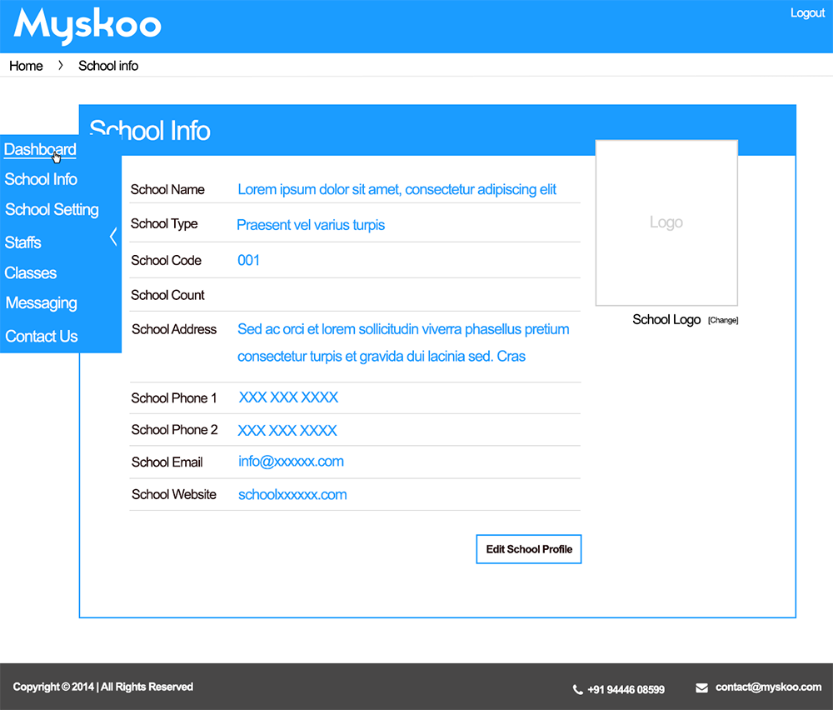
Task: Open Messaging in the sidebar
Action: [x=42, y=303]
